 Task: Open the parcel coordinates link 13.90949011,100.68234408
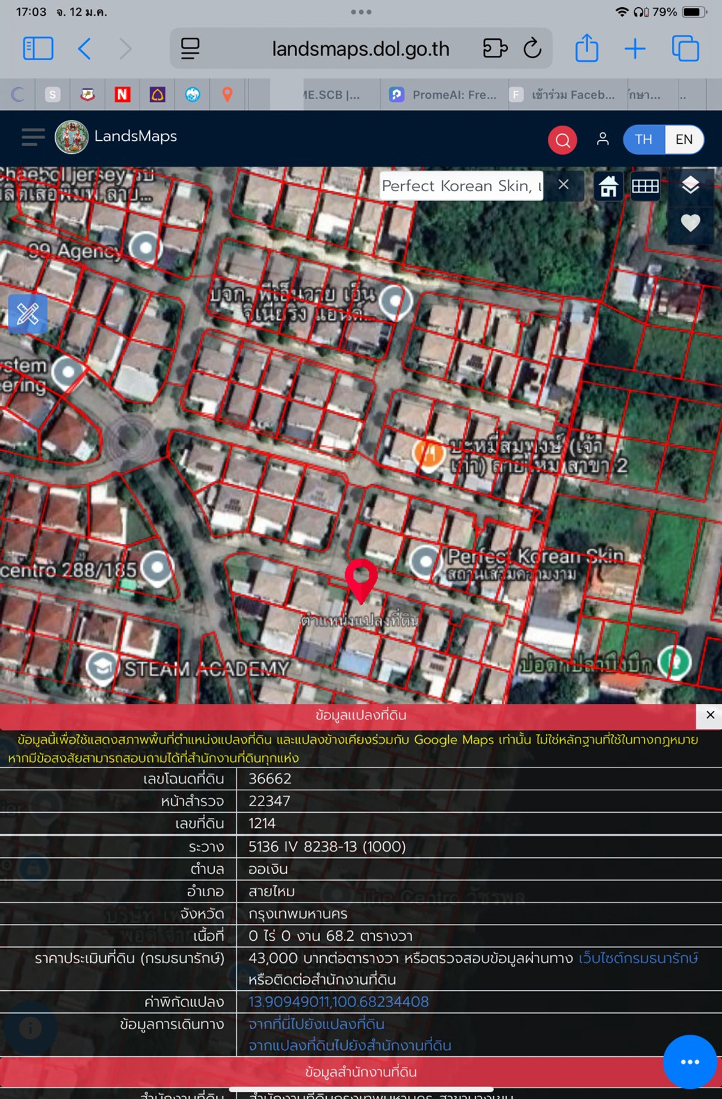tap(338, 1002)
